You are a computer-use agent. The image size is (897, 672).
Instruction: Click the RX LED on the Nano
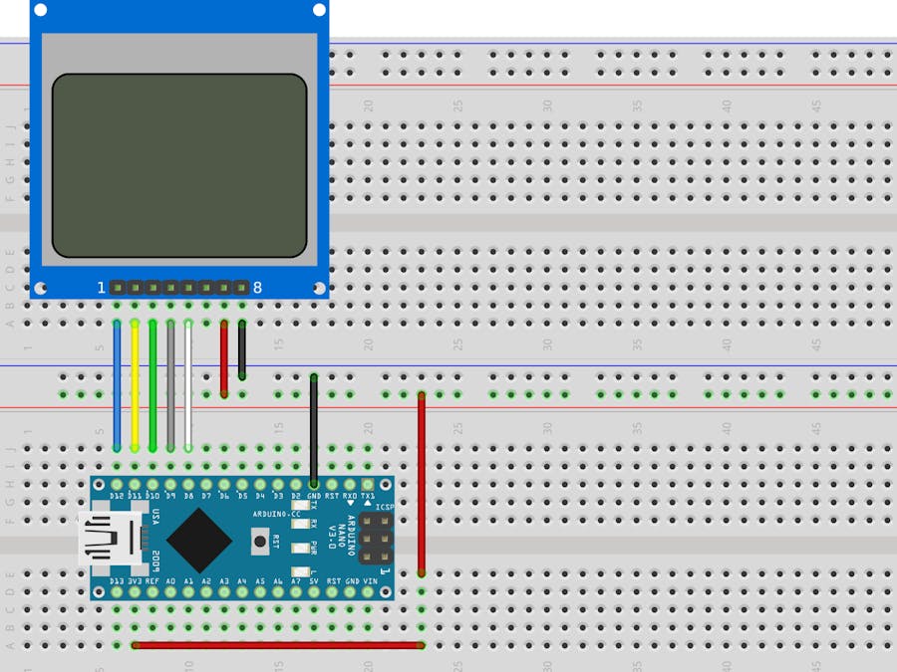tap(300, 524)
